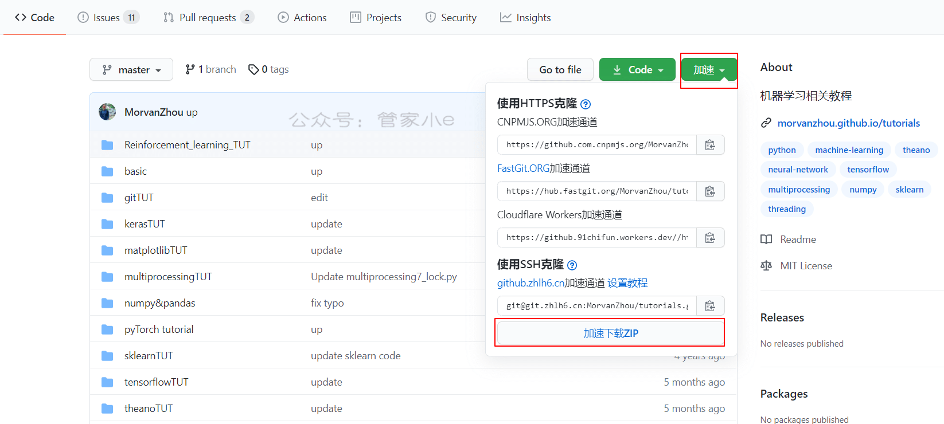Toggle the 加速 dropdown button

tap(709, 70)
